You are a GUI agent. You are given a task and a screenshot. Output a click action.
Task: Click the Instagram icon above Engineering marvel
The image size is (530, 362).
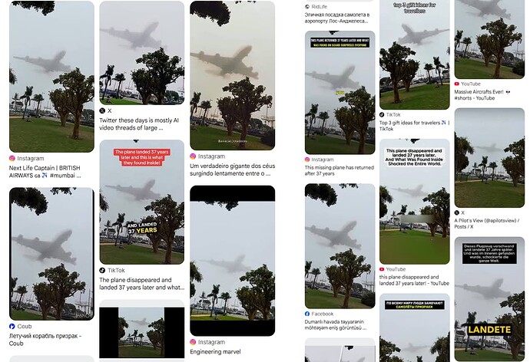(x=193, y=342)
